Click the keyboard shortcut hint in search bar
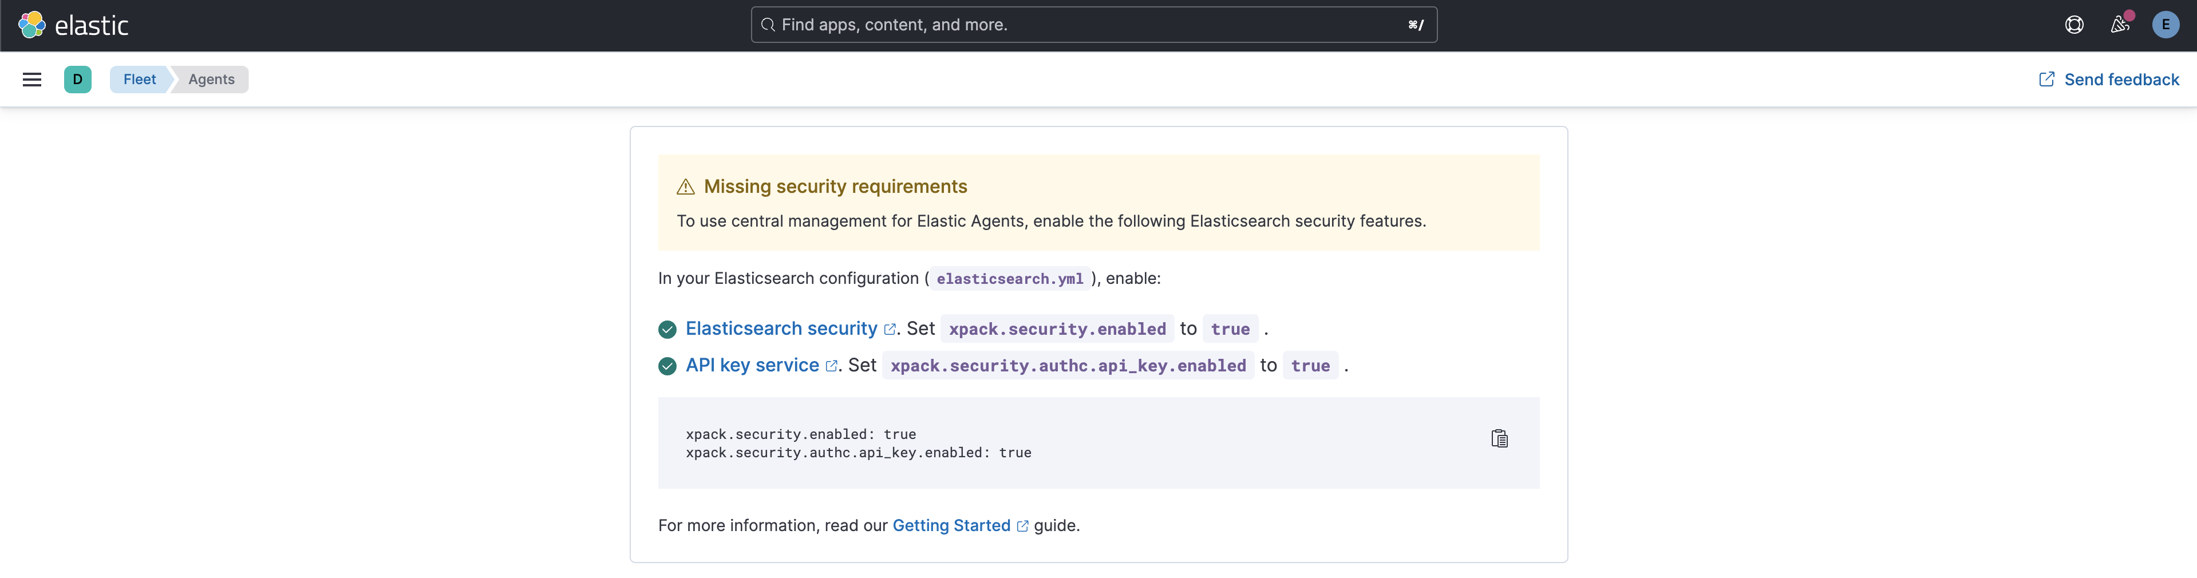This screenshot has height=578, width=2197. click(x=1415, y=25)
